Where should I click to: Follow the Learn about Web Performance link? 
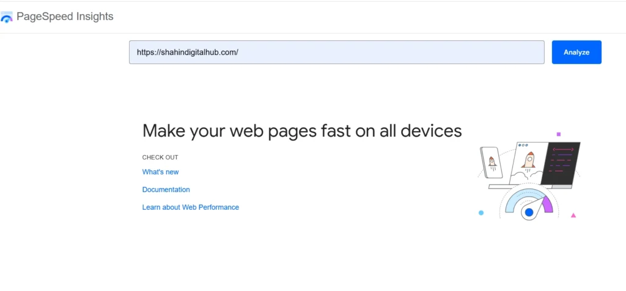[191, 207]
